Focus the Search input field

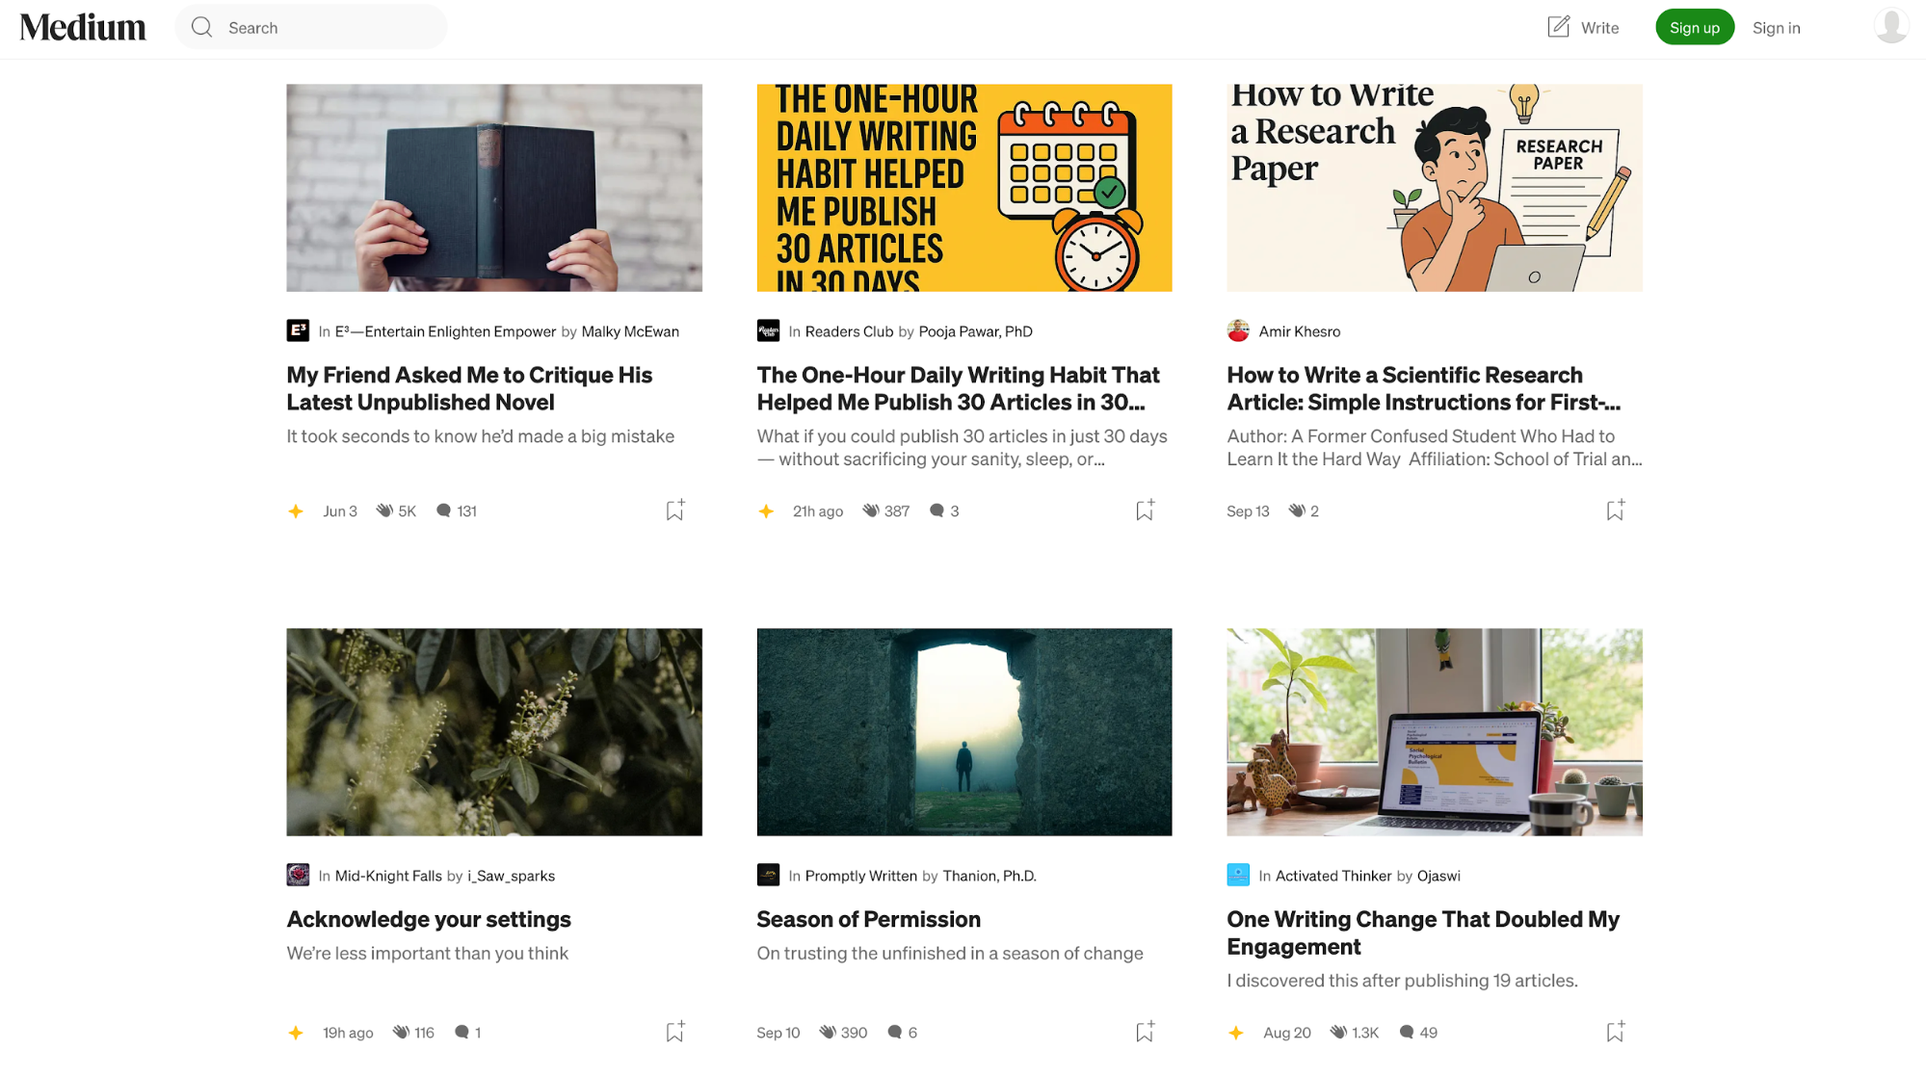click(311, 27)
